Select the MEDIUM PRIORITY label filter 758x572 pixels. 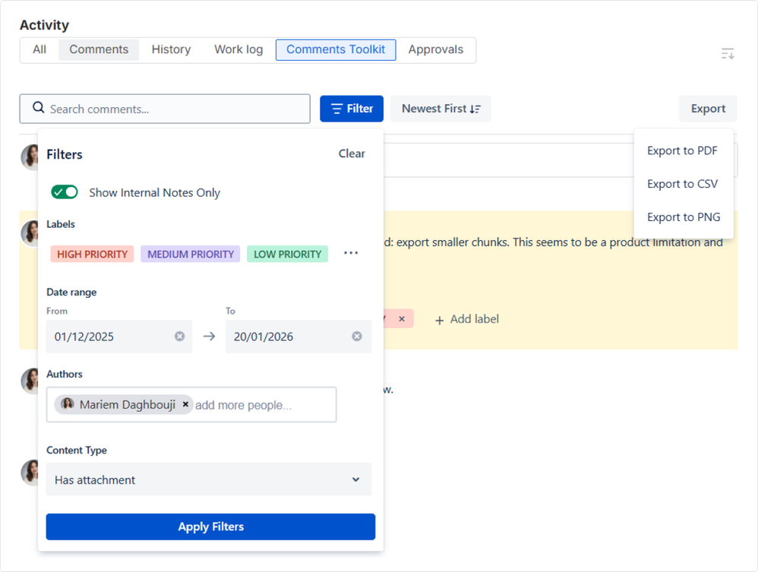pyautogui.click(x=191, y=254)
